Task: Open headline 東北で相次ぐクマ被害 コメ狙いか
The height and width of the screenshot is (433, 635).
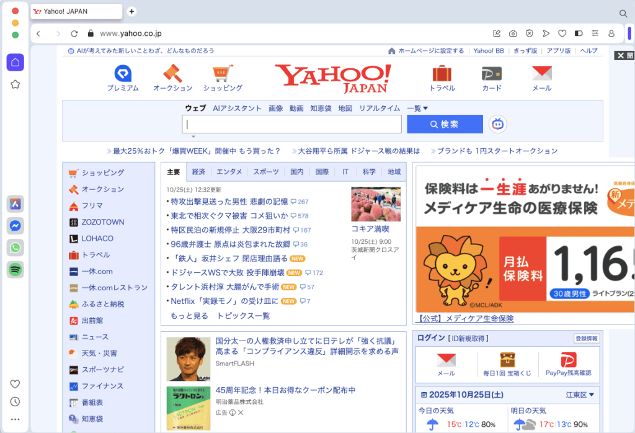Action: click(x=229, y=216)
